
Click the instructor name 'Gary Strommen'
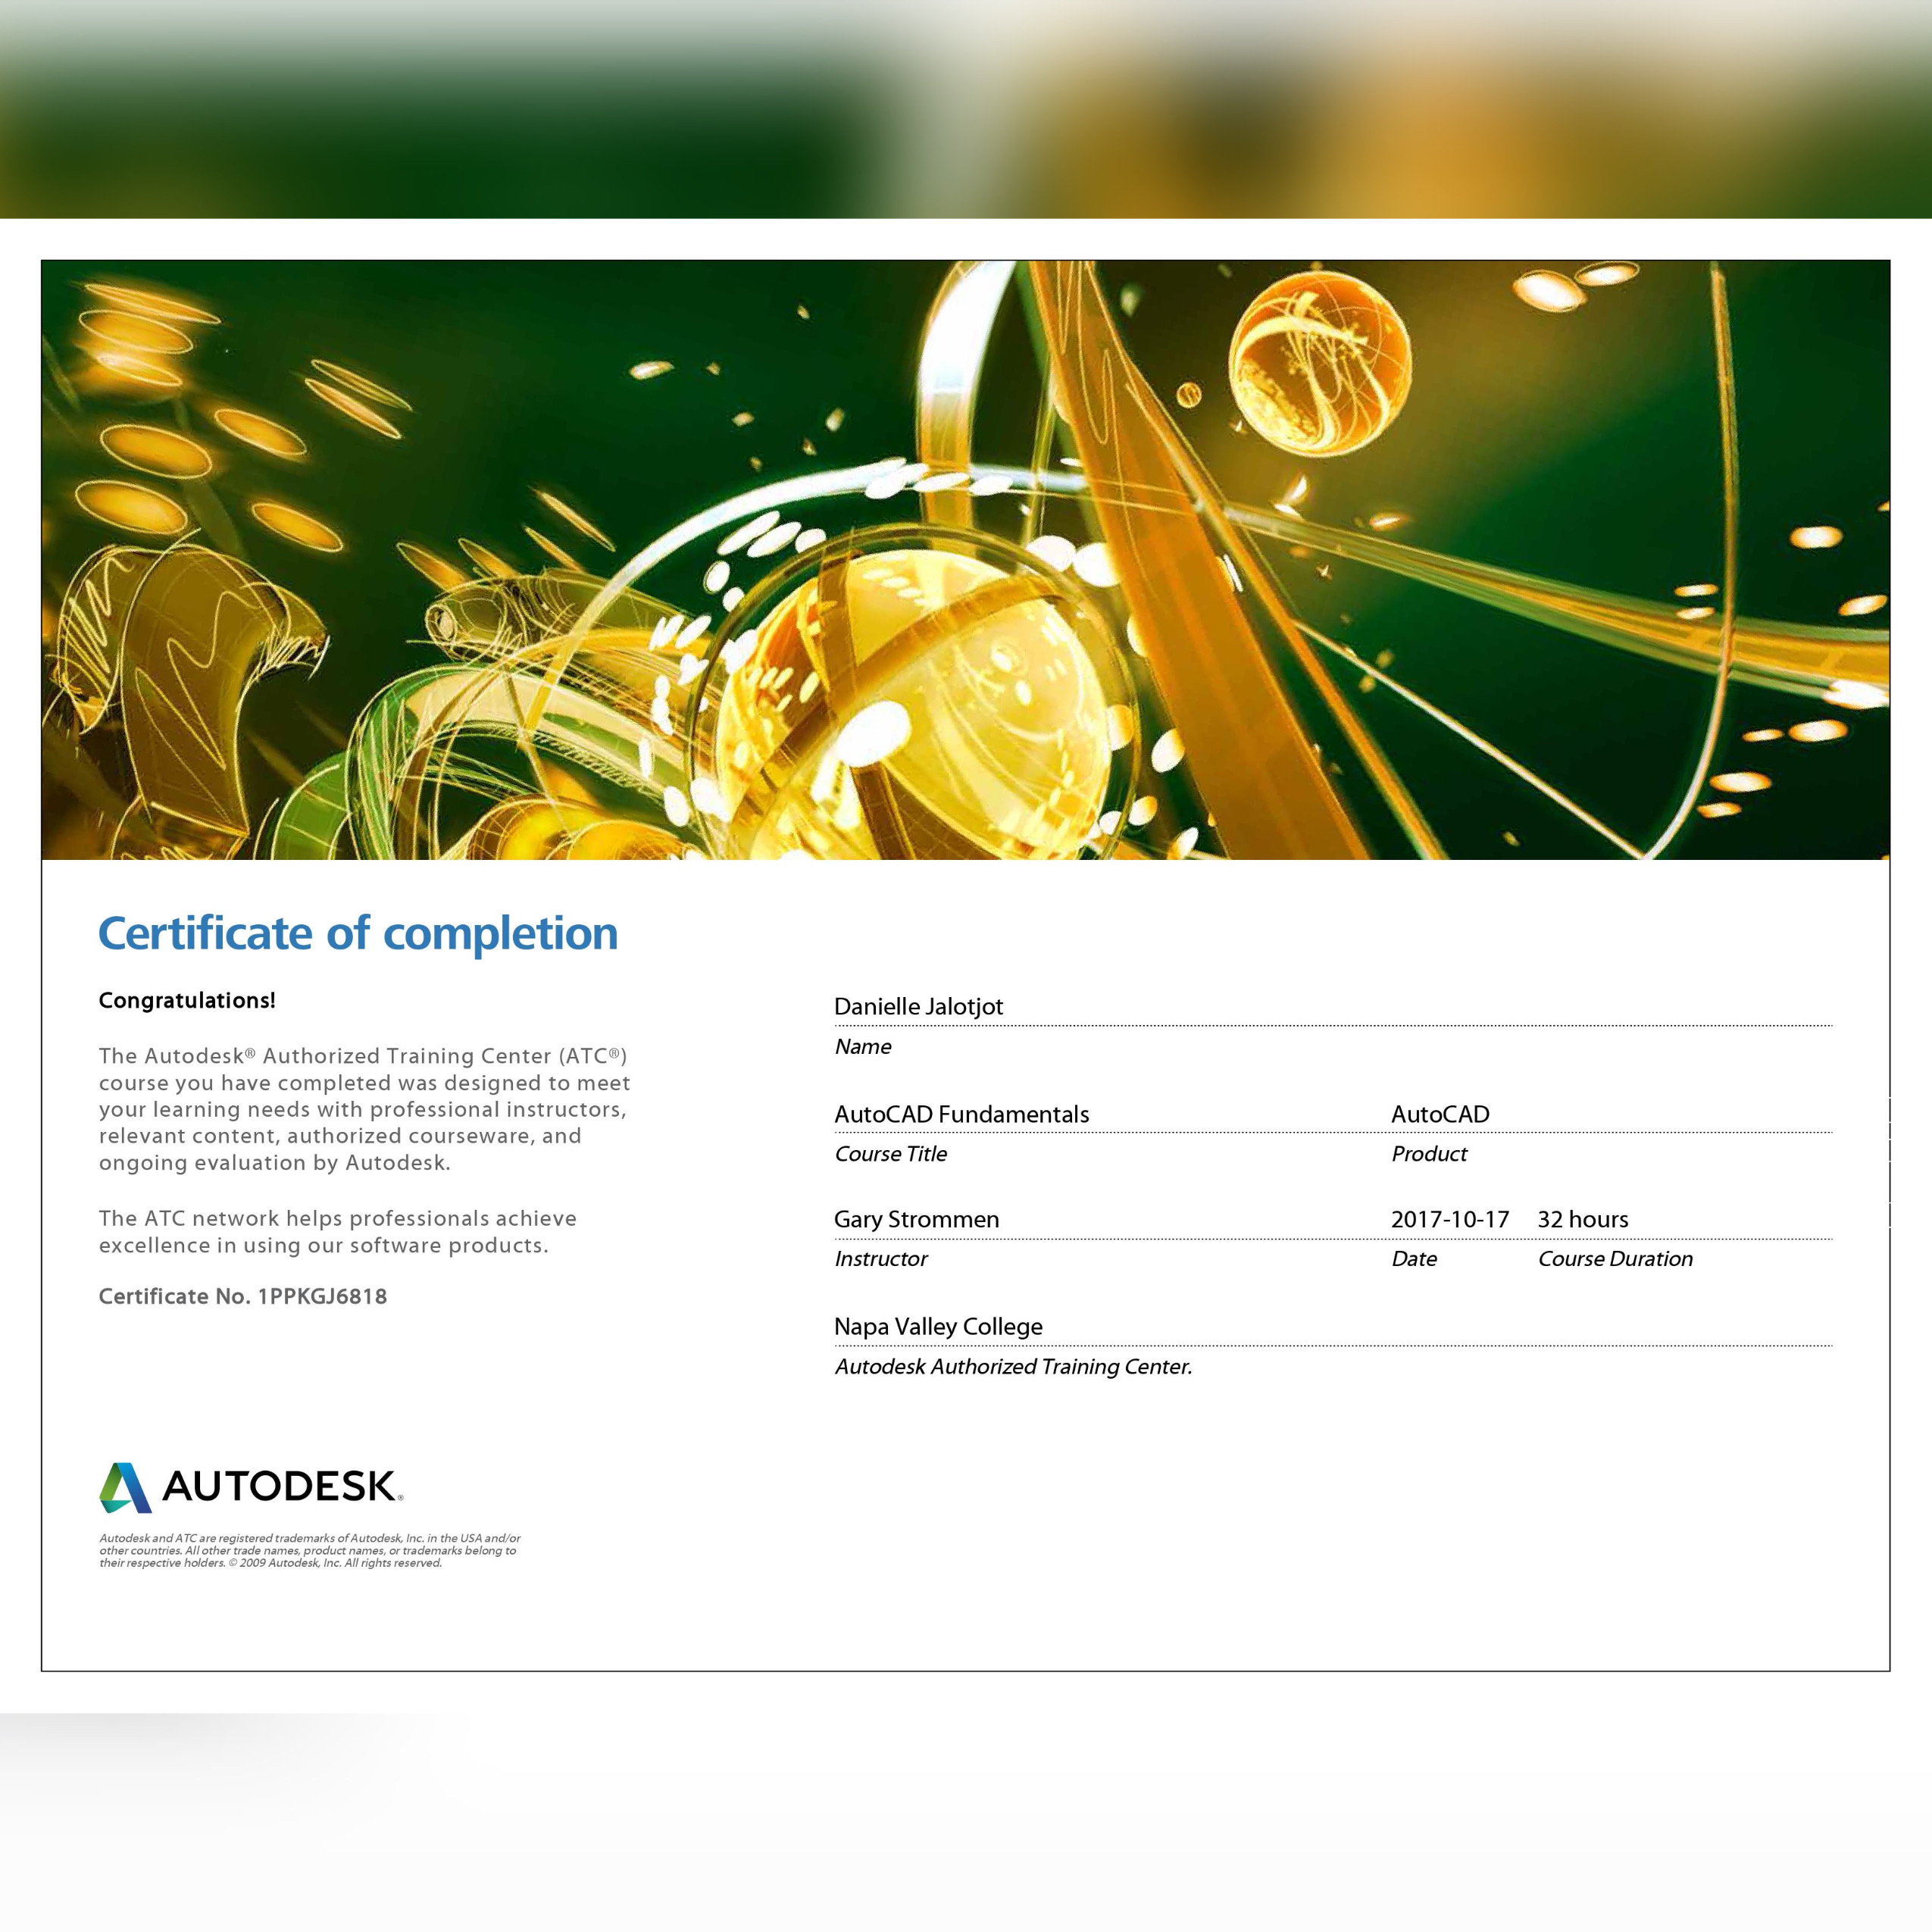(916, 1220)
